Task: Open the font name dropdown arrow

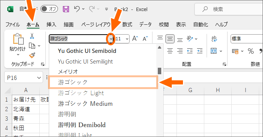Action: [111, 39]
